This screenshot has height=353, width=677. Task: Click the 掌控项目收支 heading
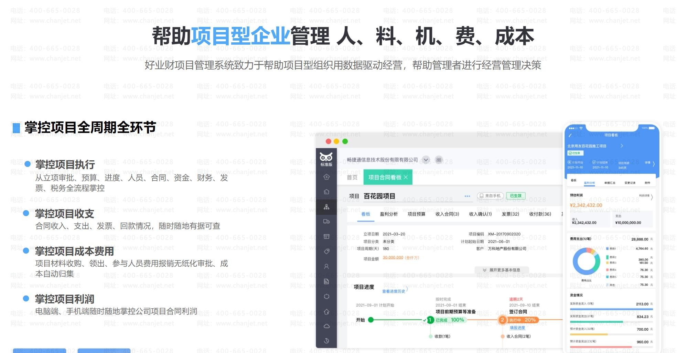click(64, 214)
